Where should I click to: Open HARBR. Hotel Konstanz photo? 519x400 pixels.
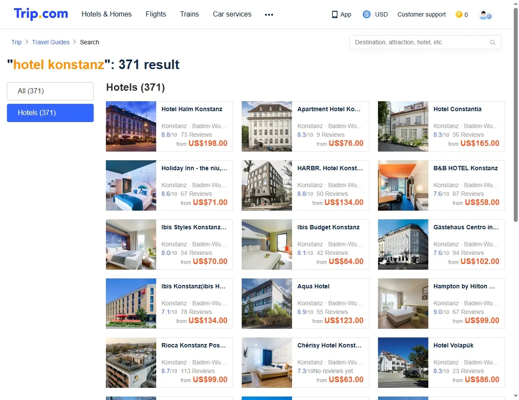(267, 185)
